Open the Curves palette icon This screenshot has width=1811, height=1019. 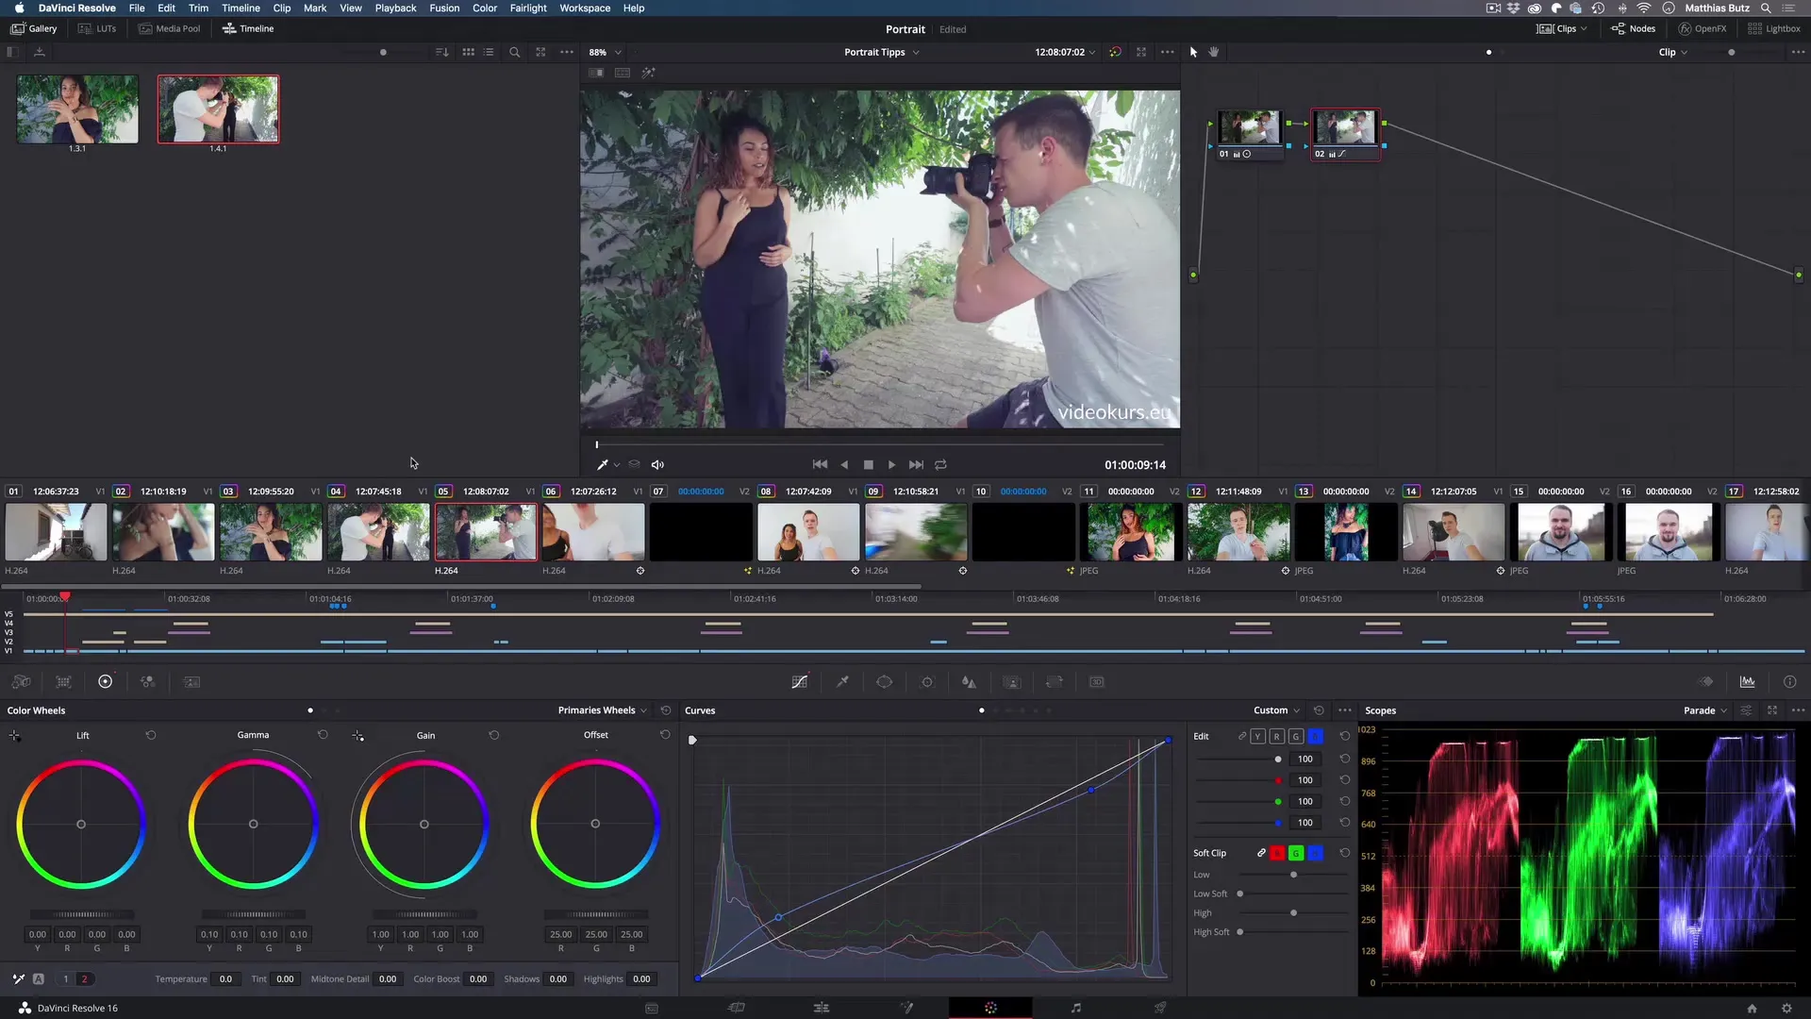tap(799, 682)
